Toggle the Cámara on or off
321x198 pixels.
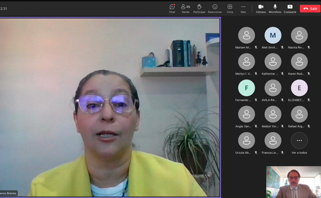(x=260, y=8)
